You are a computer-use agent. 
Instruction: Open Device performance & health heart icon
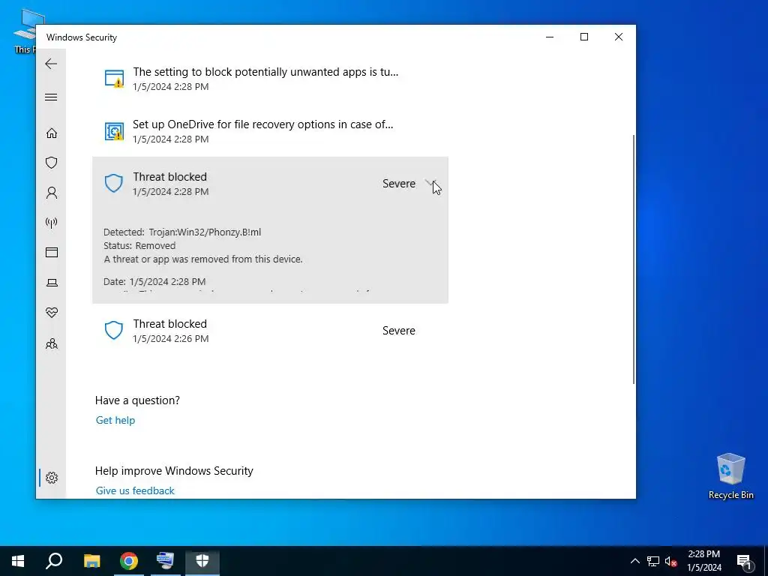52,312
